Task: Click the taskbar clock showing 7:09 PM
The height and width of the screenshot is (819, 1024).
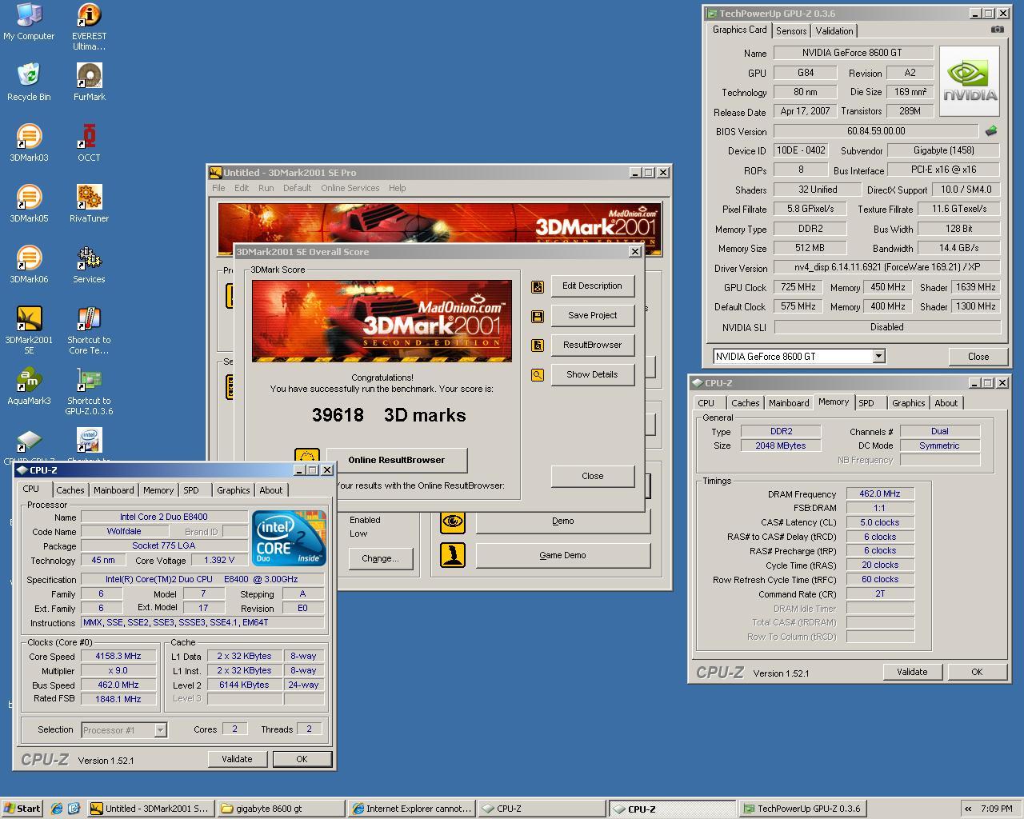Action: pos(996,809)
